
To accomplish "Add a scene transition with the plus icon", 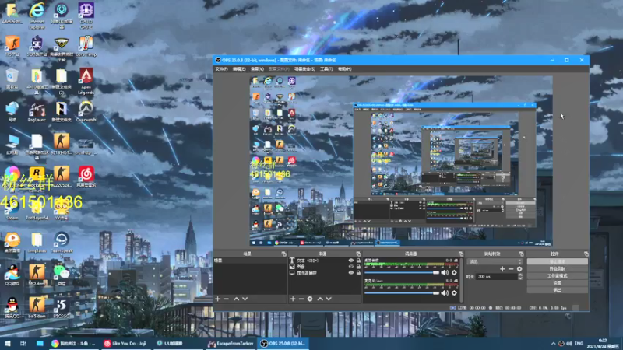I will (502, 269).
